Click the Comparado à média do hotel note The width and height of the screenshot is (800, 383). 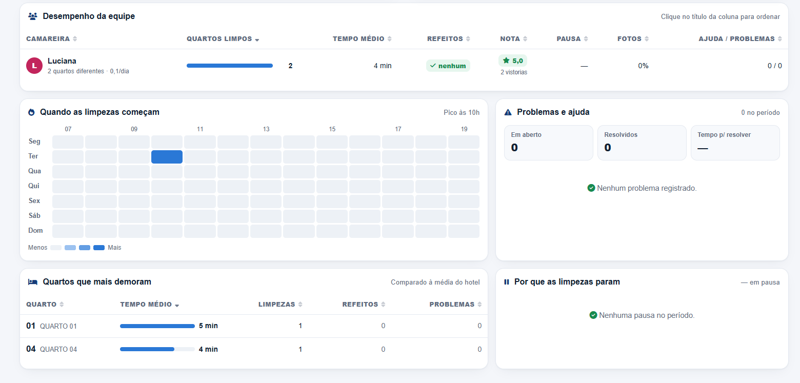coord(435,282)
